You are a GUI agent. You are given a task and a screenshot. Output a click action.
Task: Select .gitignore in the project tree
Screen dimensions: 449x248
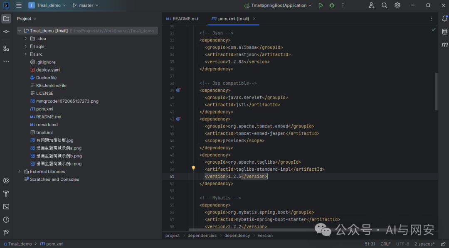[x=43, y=62]
